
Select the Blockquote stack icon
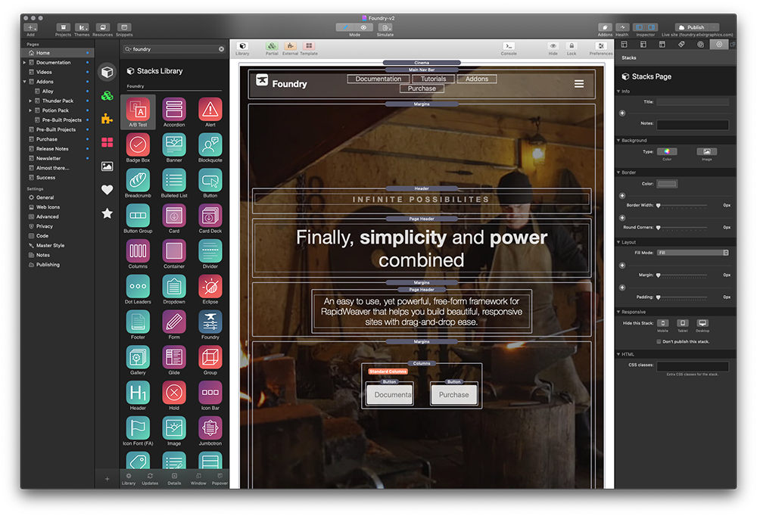(210, 145)
